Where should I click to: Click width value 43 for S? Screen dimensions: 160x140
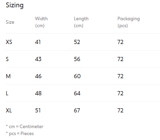pyautogui.click(x=38, y=59)
